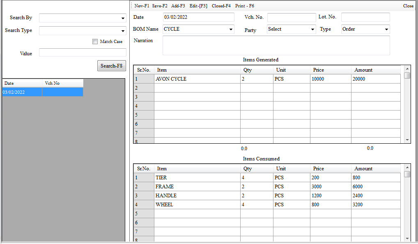Image resolution: width=418 pixels, height=244 pixels.
Task: Click Save-F2 in the toolbar
Action: 160,6
